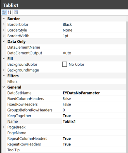Screen dimensions: 128x153
Task: Expand the BorderWidth property
Action: click(x=4, y=36)
